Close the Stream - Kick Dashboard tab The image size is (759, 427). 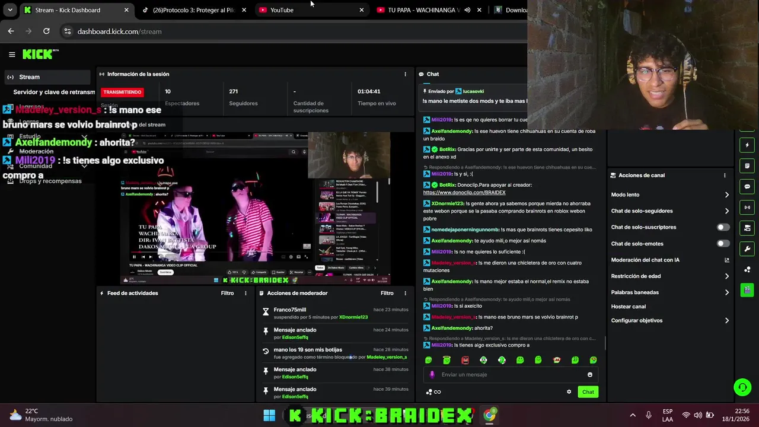[126, 10]
